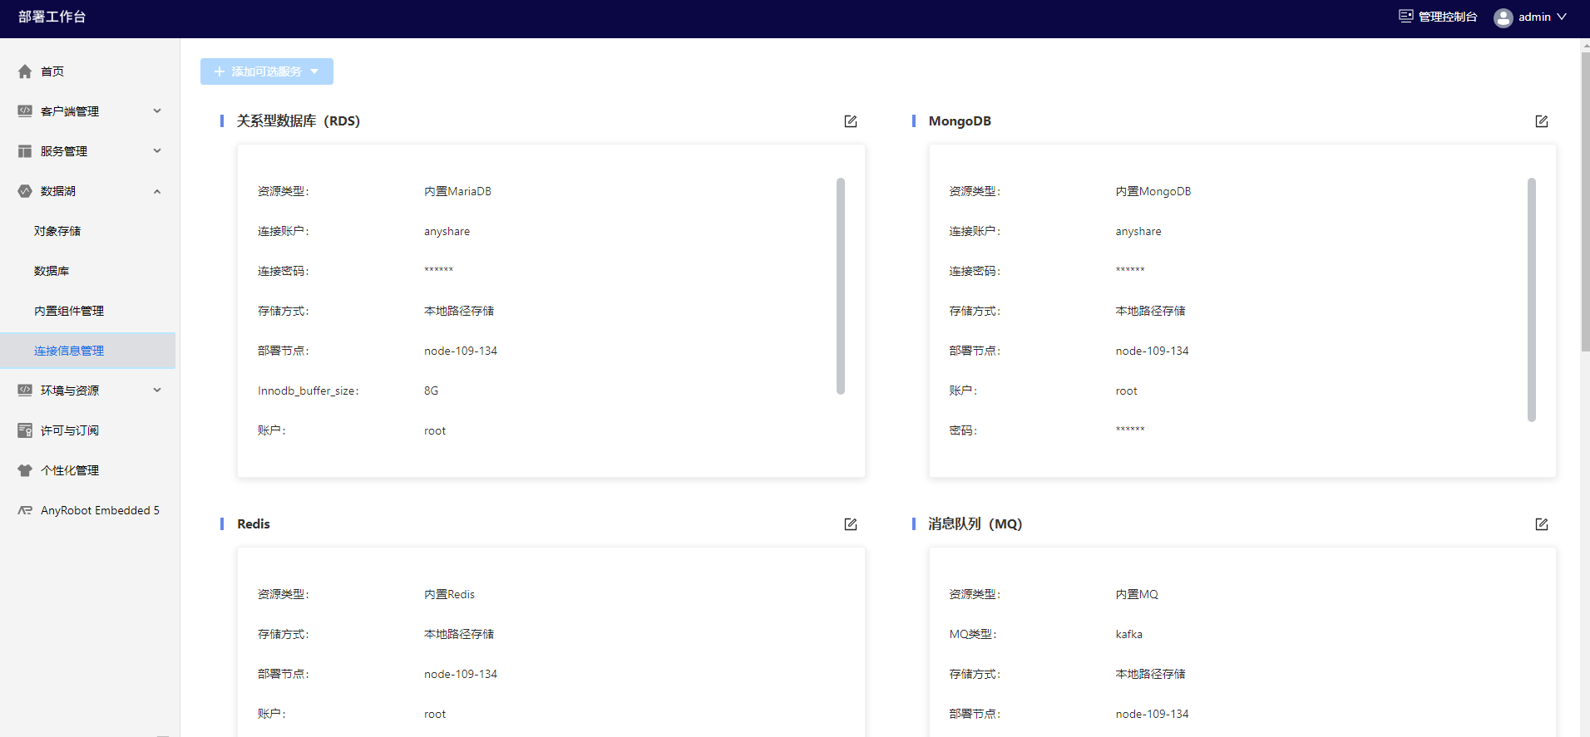Screen dimensions: 1590x737
Task: Click the MongoDB section heading
Action: click(960, 121)
